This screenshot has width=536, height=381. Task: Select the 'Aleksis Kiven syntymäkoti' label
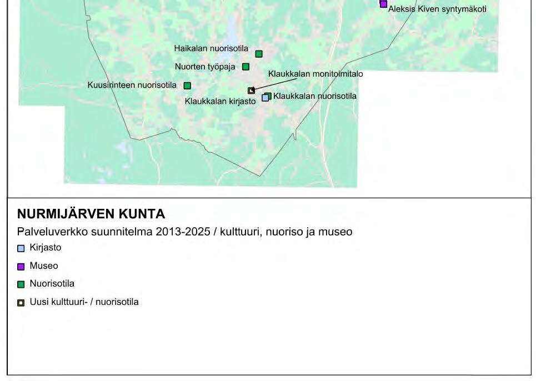point(437,9)
